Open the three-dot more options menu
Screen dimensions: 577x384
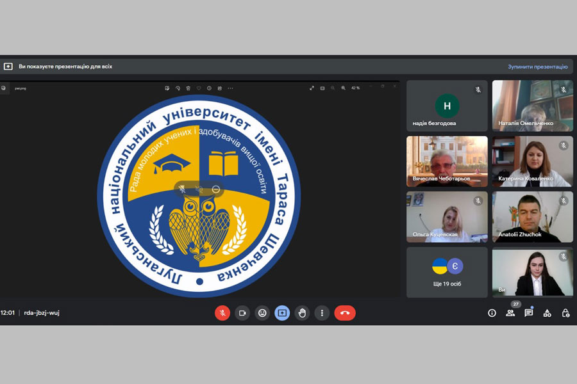(322, 313)
